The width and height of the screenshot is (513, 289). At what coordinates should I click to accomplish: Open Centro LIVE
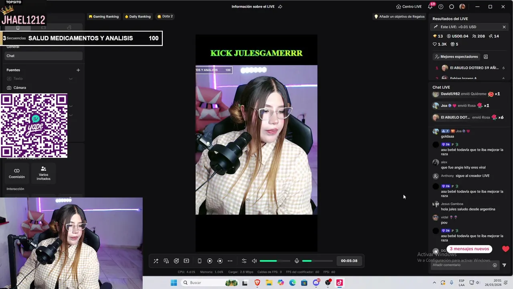(x=409, y=6)
